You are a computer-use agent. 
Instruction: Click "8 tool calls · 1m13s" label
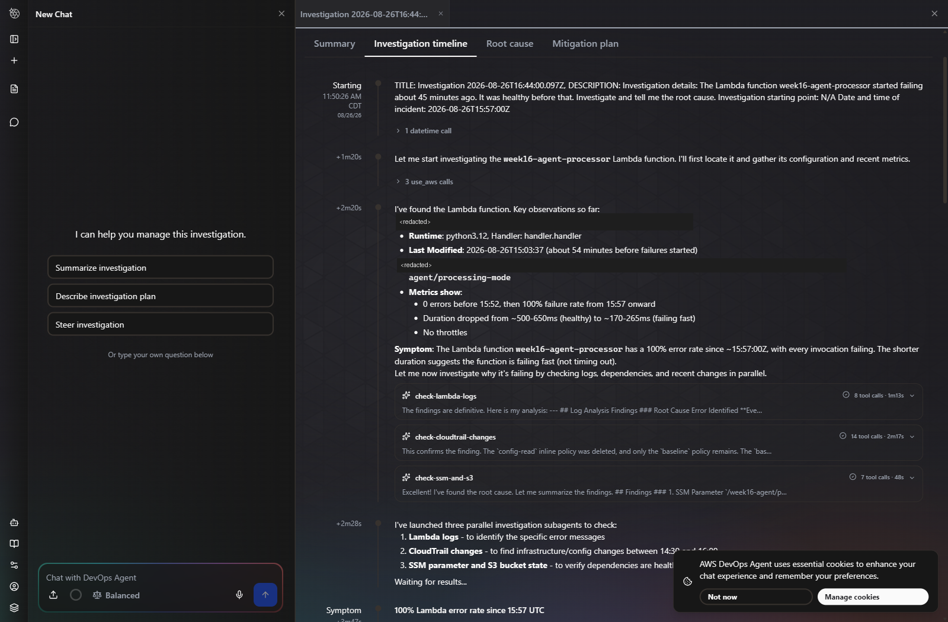click(x=879, y=396)
